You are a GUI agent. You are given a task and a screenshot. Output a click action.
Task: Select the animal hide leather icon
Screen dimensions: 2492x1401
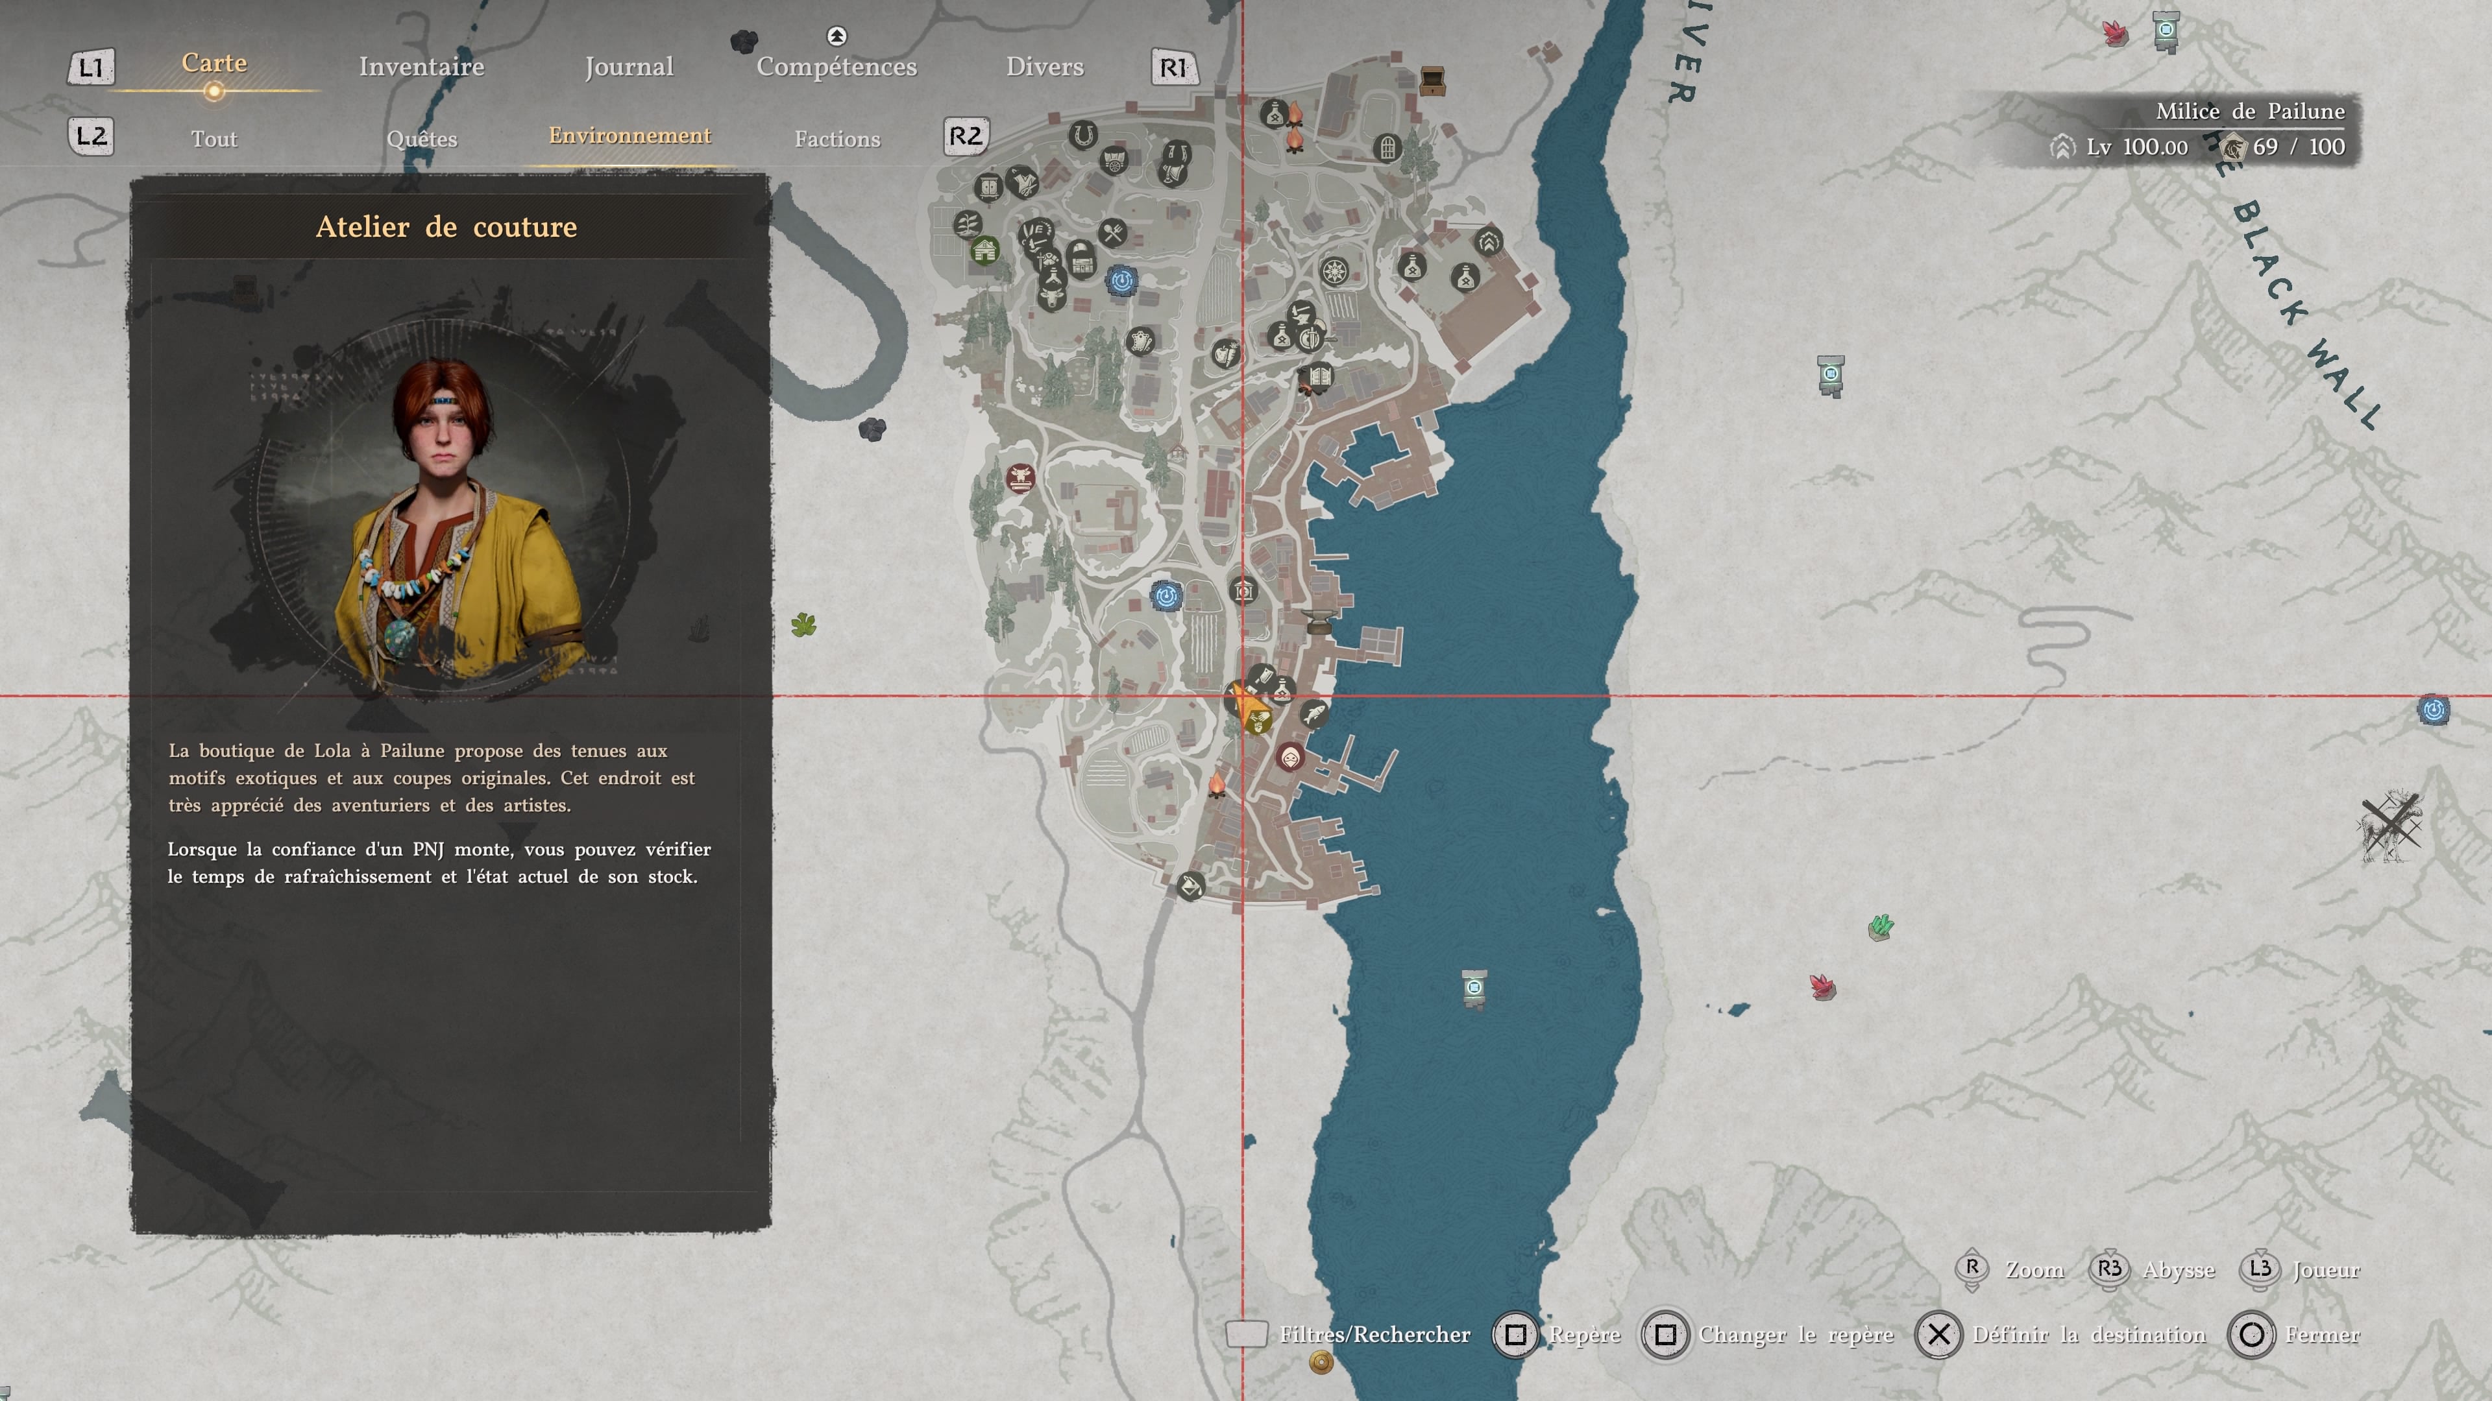point(1141,341)
